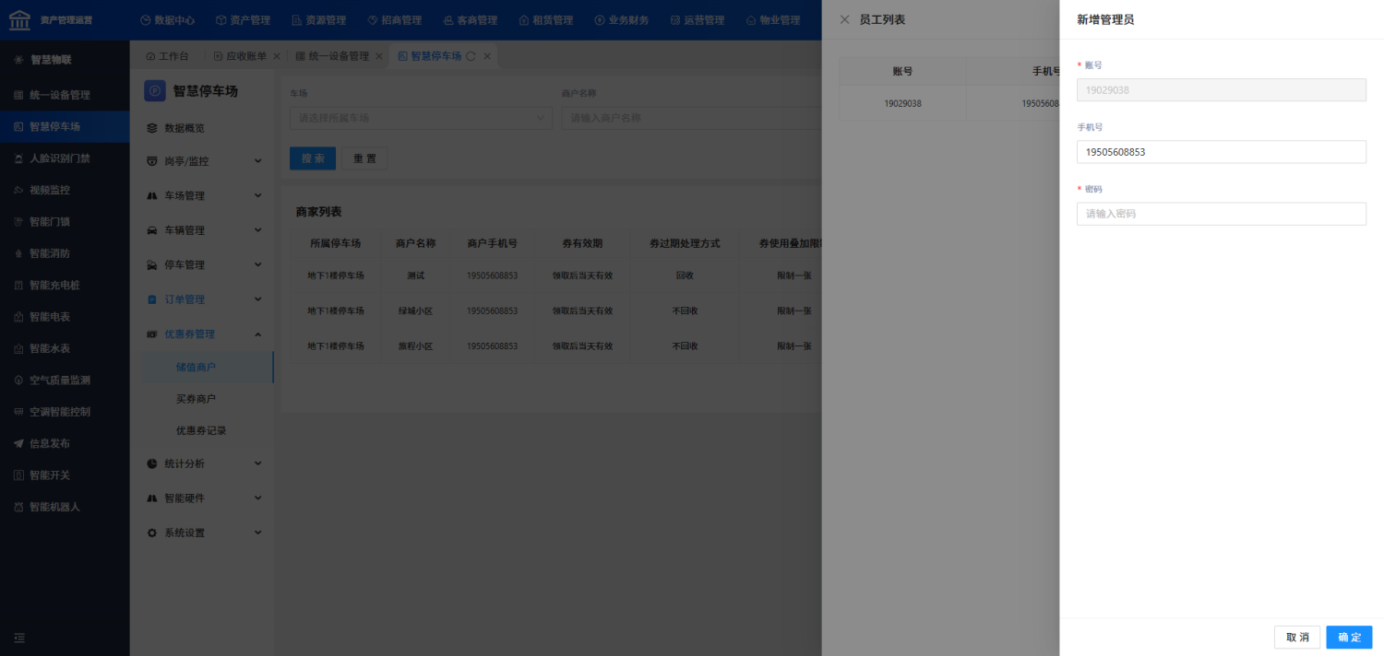Click the 测试 merchant name cell
The width and height of the screenshot is (1384, 656).
click(x=416, y=275)
